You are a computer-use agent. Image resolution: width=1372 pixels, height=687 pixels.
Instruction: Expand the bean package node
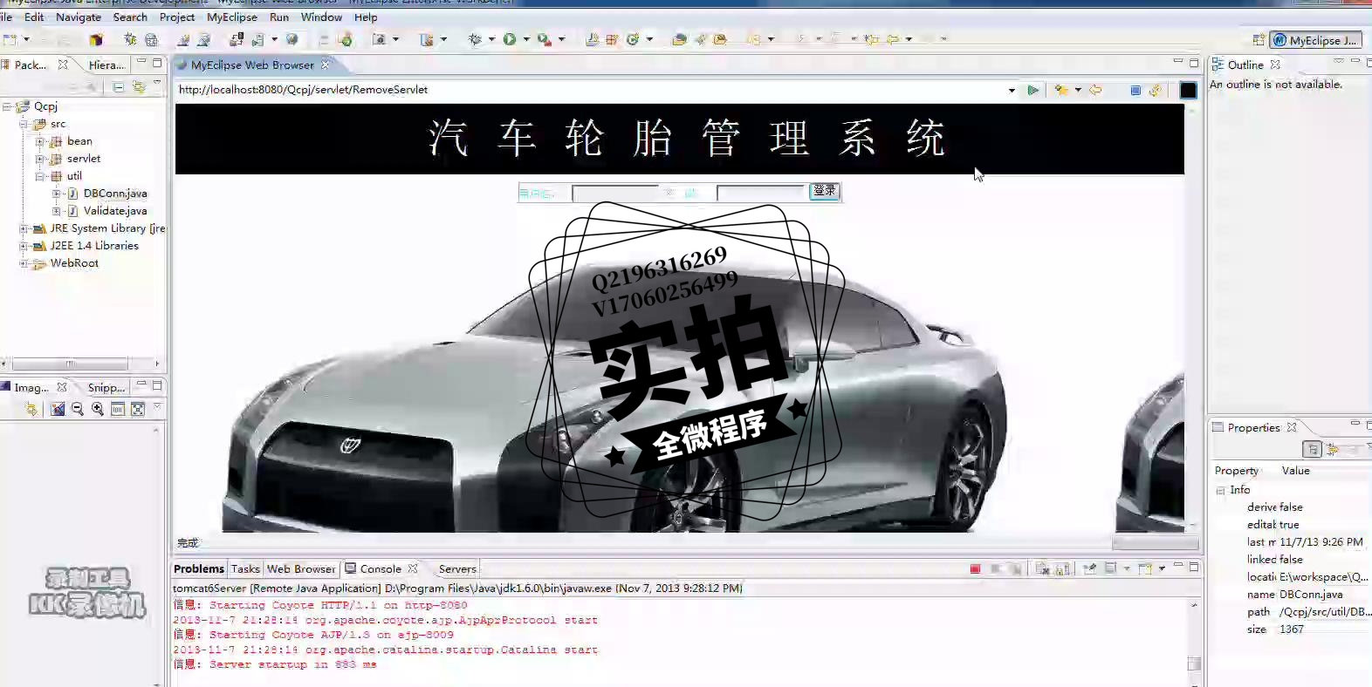(x=39, y=141)
